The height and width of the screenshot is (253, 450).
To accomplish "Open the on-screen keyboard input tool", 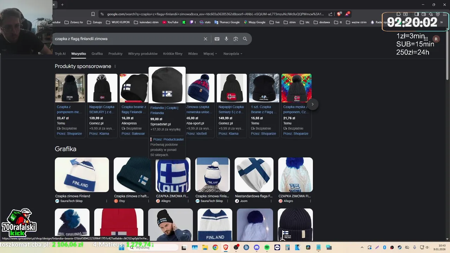I will point(217,39).
